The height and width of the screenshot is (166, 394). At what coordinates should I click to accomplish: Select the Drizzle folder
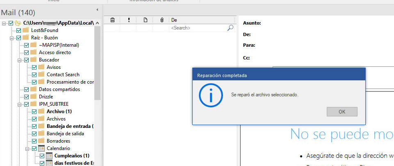[46, 97]
